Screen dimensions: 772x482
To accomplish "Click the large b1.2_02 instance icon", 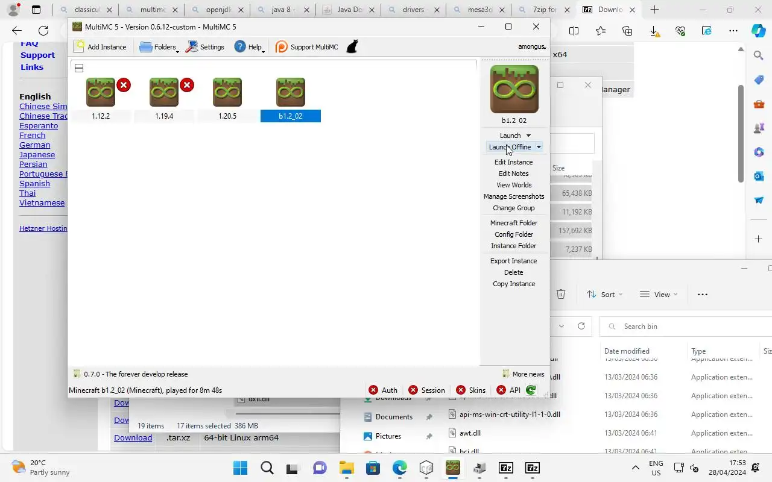I will [x=514, y=89].
